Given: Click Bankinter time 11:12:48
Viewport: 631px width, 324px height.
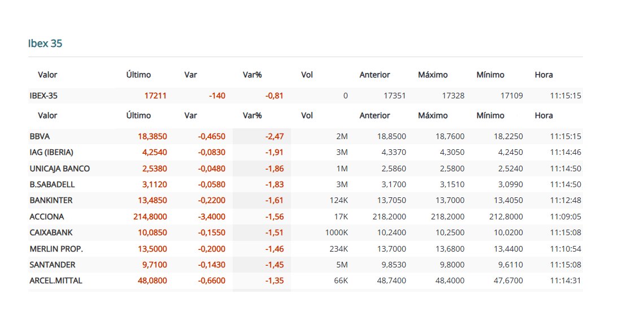Looking at the screenshot, I should [x=565, y=200].
